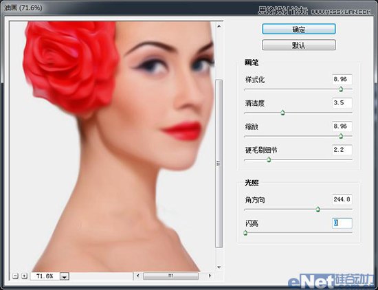Click the oil paint preview image
The image size is (378, 290).
(112, 146)
